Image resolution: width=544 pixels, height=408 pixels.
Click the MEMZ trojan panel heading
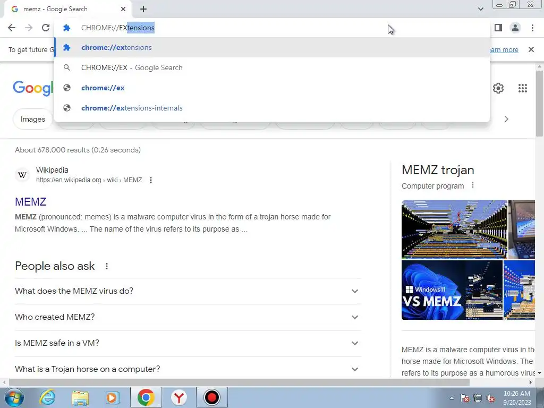coord(438,170)
